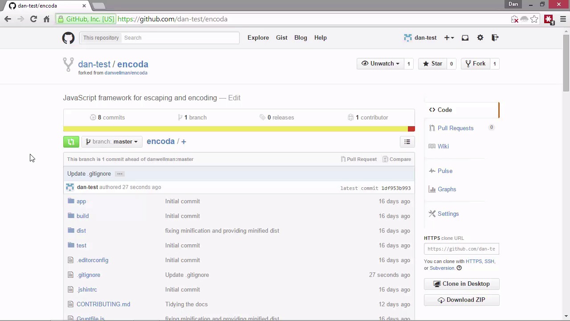Open the .gitignore file
This screenshot has width=570, height=321.
(89, 275)
